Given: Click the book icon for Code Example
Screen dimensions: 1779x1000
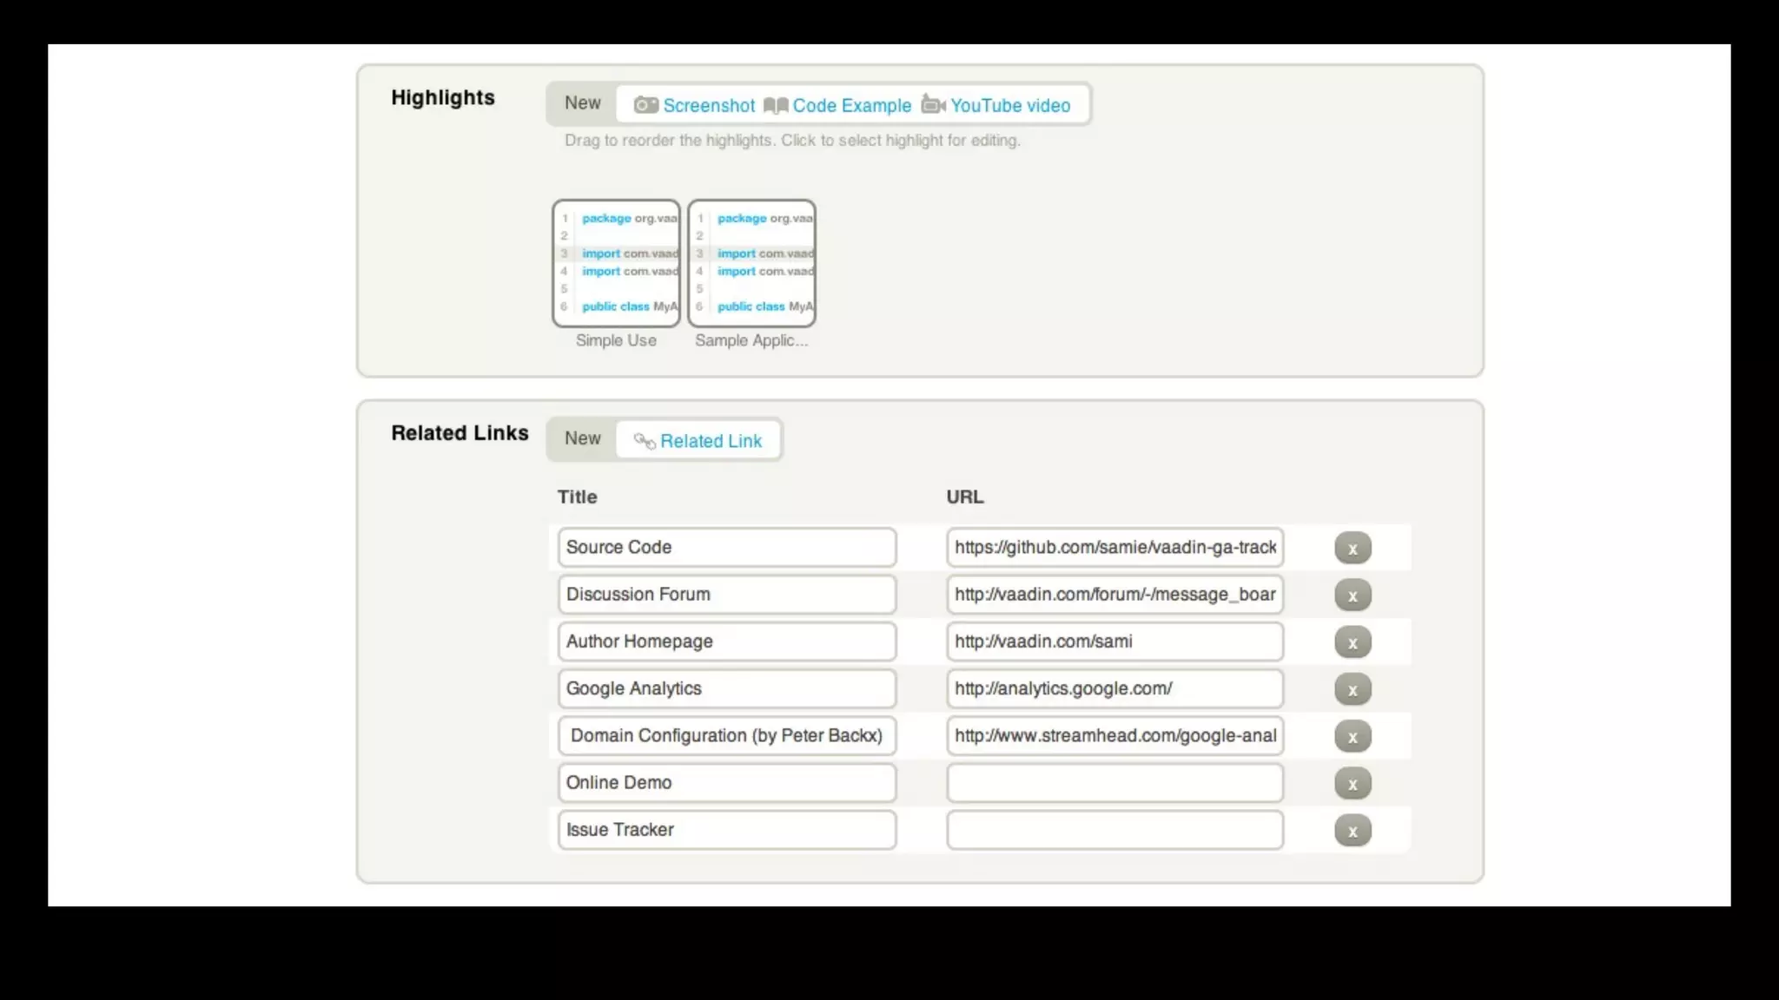Looking at the screenshot, I should click(x=776, y=106).
